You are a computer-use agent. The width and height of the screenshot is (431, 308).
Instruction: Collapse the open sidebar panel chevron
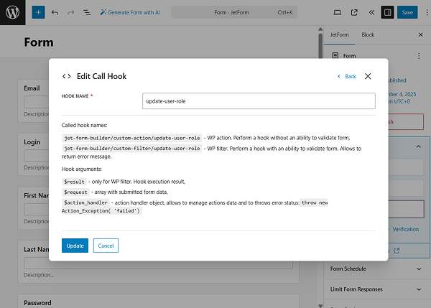pos(418,146)
